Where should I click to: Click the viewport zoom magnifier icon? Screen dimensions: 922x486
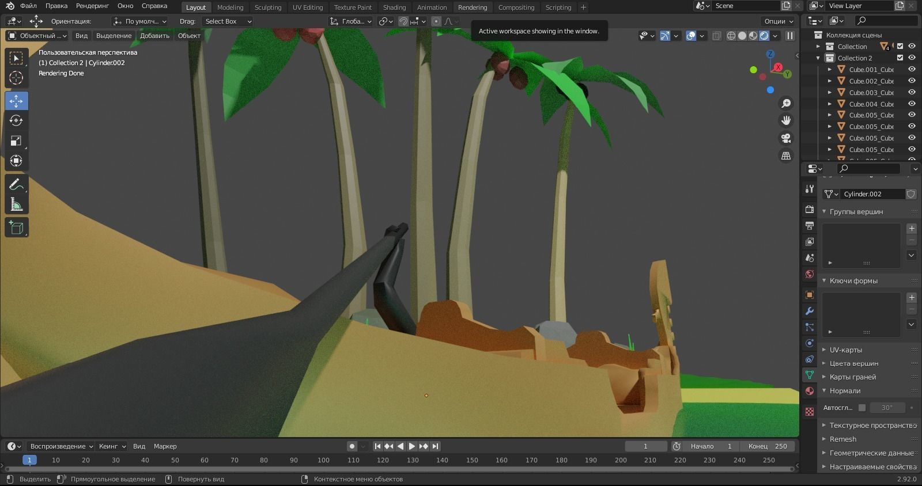point(786,103)
